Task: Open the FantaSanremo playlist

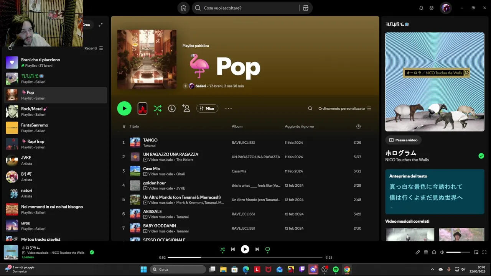Action: tap(56, 128)
